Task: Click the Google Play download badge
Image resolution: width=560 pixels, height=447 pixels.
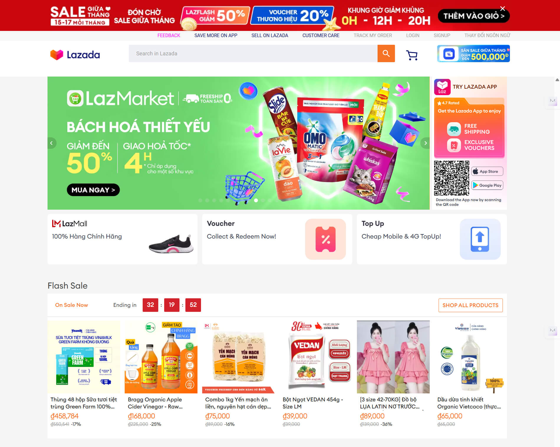Action: coord(487,185)
